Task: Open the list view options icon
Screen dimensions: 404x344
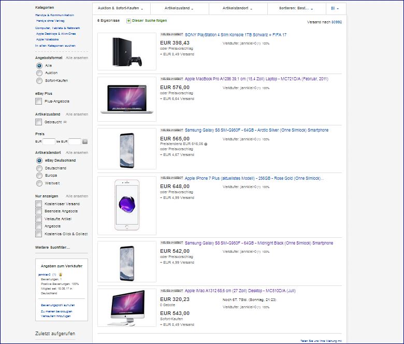Action: [335, 8]
